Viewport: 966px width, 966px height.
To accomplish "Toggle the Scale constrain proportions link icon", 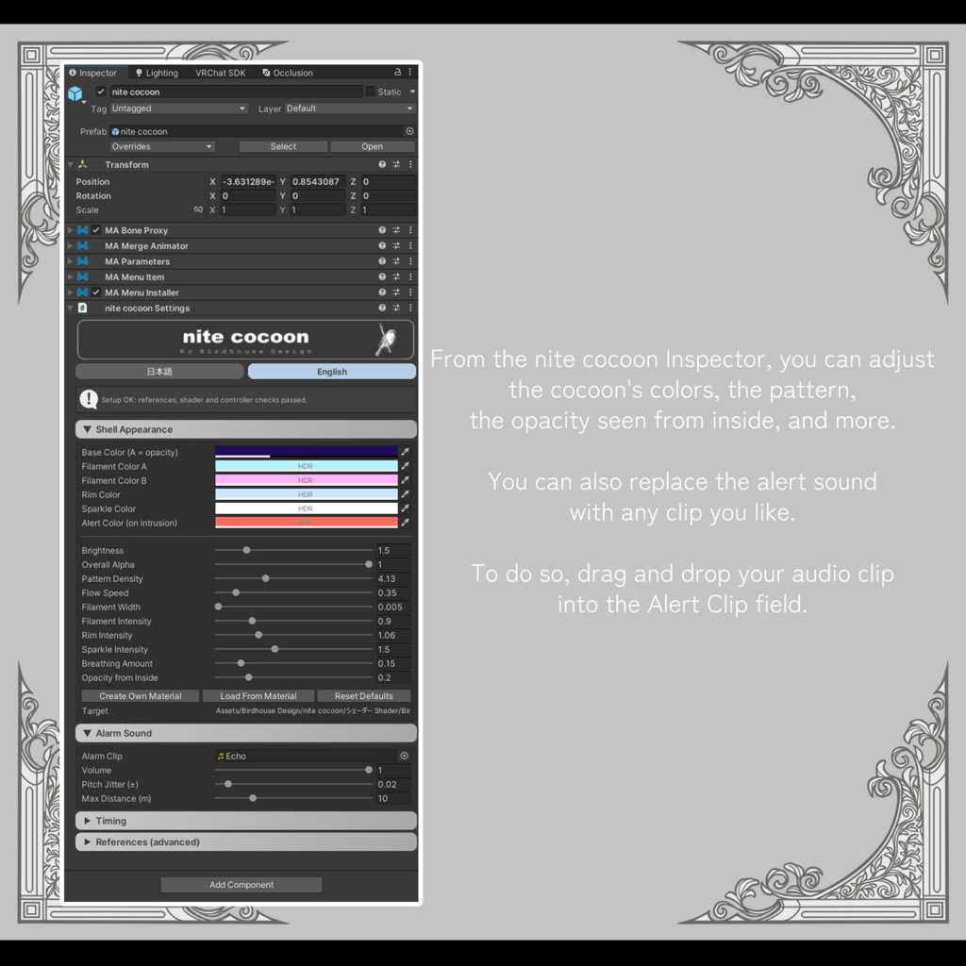I will click(x=198, y=209).
